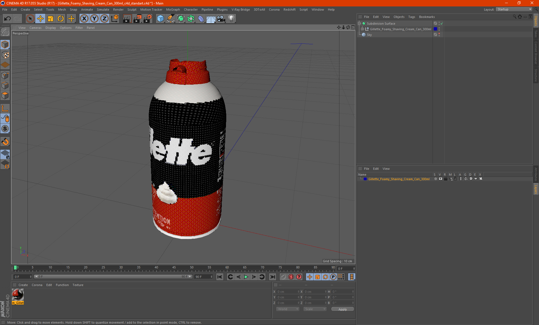Select Gillette layer row in Layer Manager
Screen dimensions: 539x325
(399, 179)
